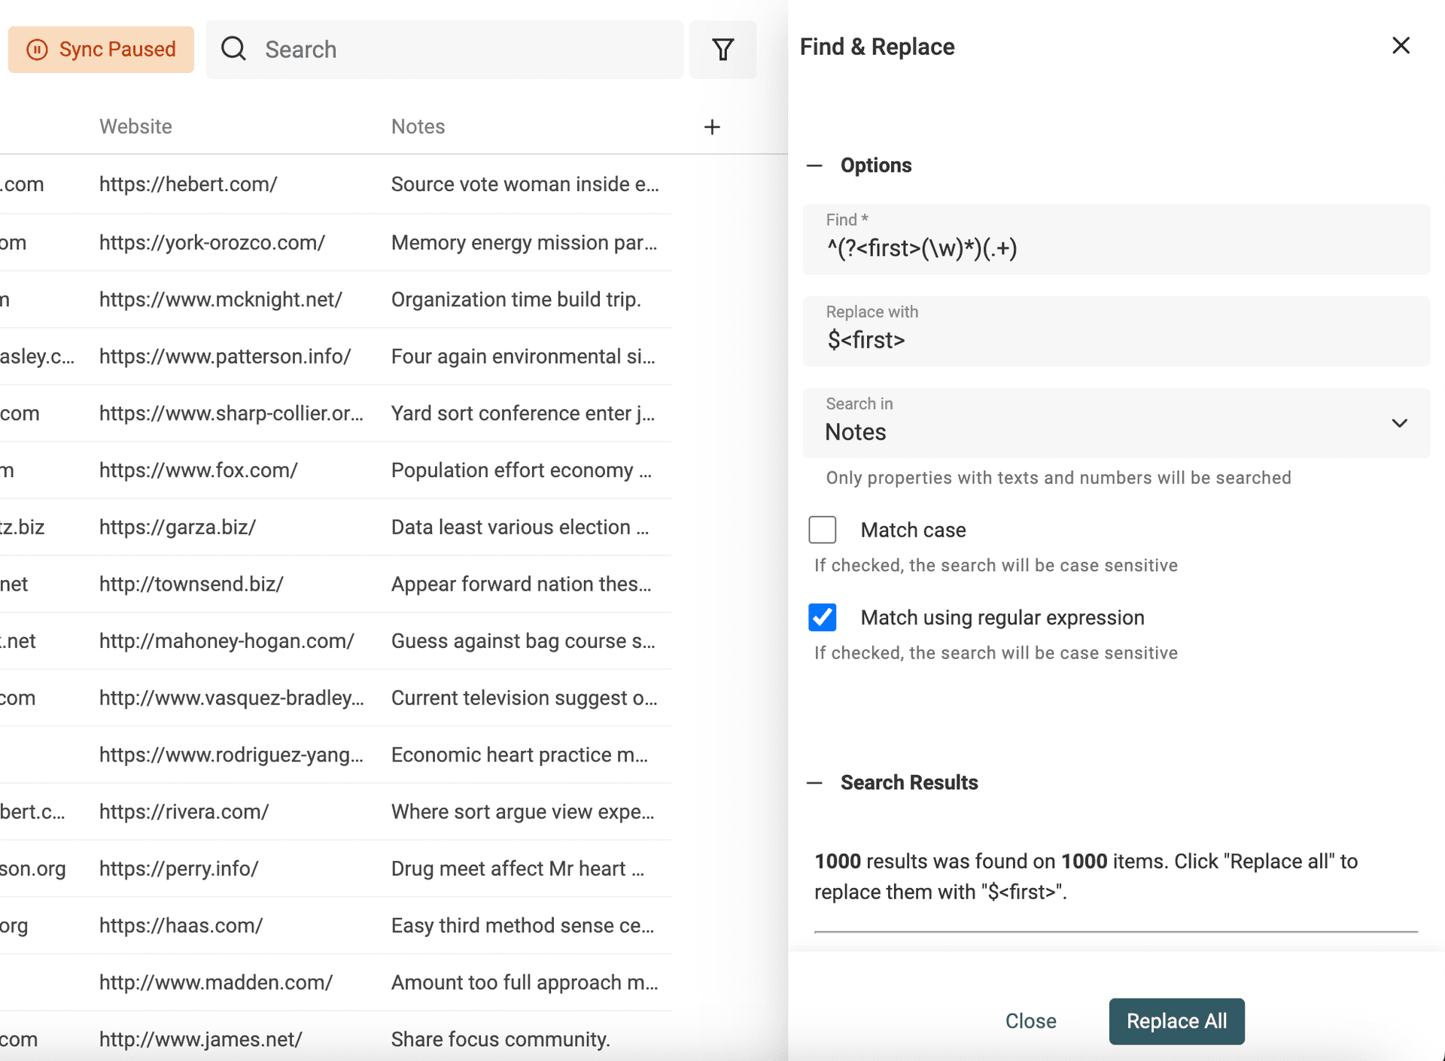The width and height of the screenshot is (1445, 1061).
Task: Uncheck Match using regular expression
Action: click(823, 617)
